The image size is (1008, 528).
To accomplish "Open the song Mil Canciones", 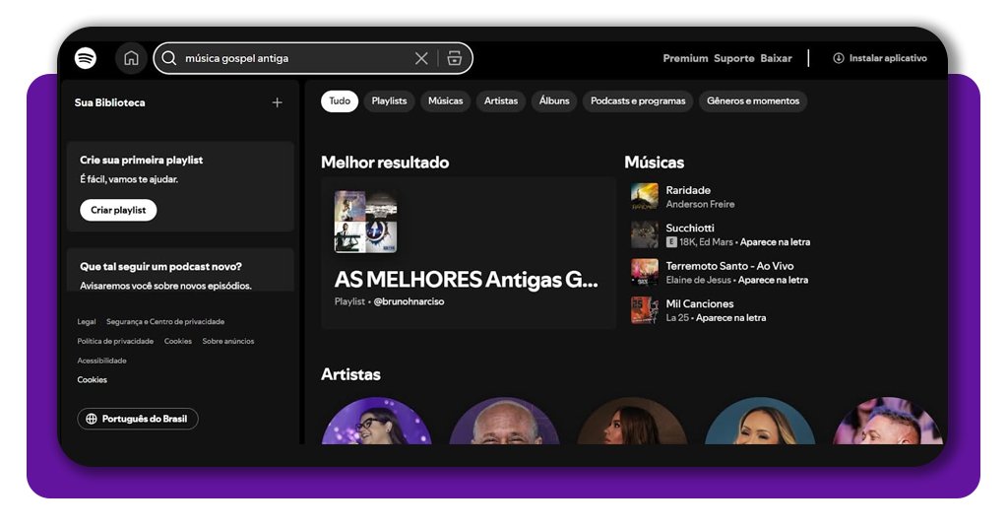I will pos(700,303).
